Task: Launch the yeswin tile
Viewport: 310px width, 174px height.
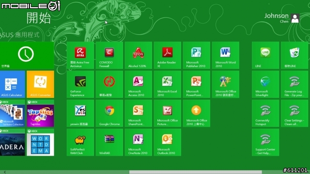Action: pyautogui.click(x=80, y=113)
